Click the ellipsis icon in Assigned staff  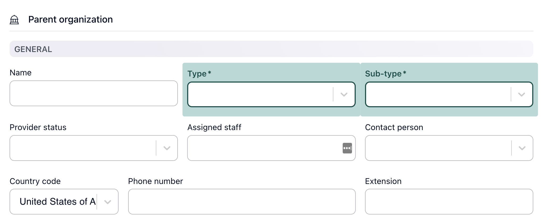pos(347,148)
